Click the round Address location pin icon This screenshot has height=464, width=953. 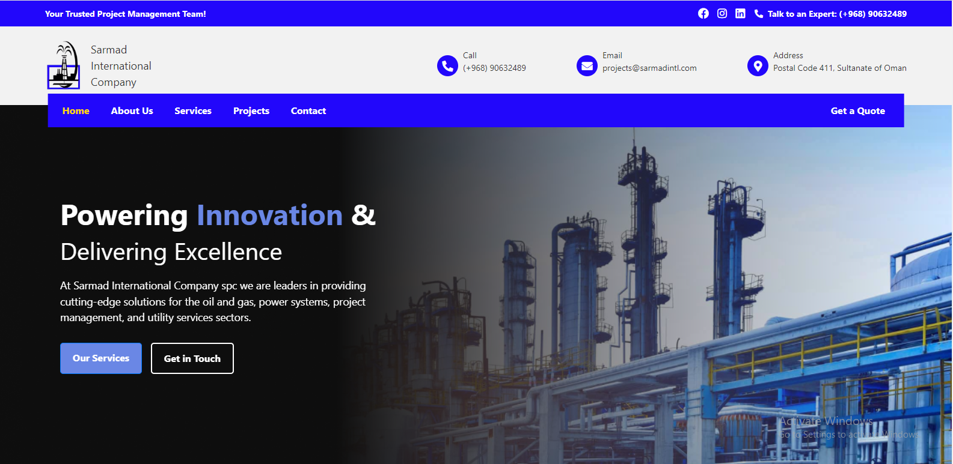pos(758,65)
